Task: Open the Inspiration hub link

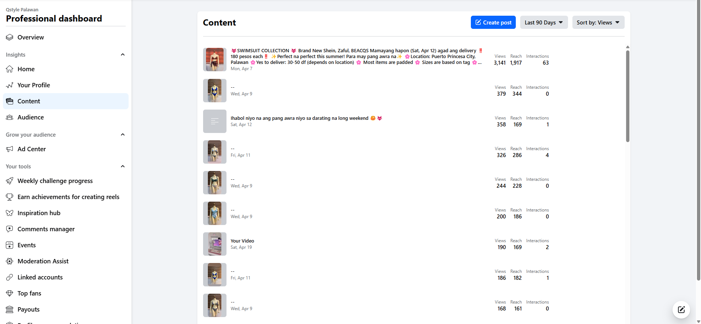Action: 66,213
